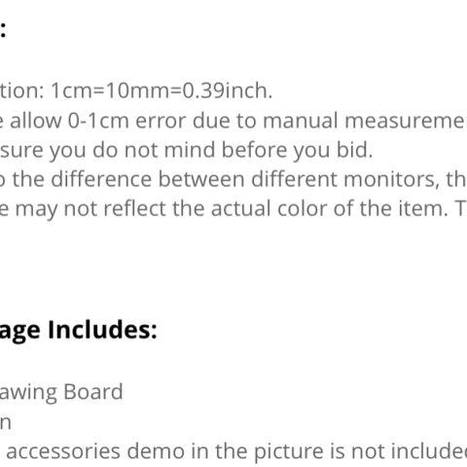This screenshot has width=467, height=467.
Task: Click the 'Board' word in package list
Action: (x=93, y=391)
